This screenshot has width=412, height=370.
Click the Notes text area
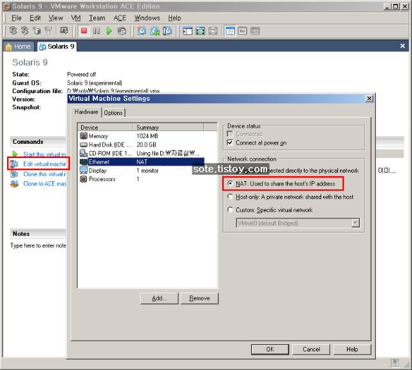39,246
